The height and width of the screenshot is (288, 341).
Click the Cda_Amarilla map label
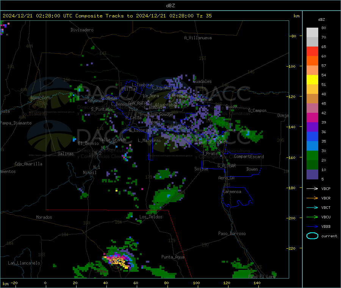point(28,164)
